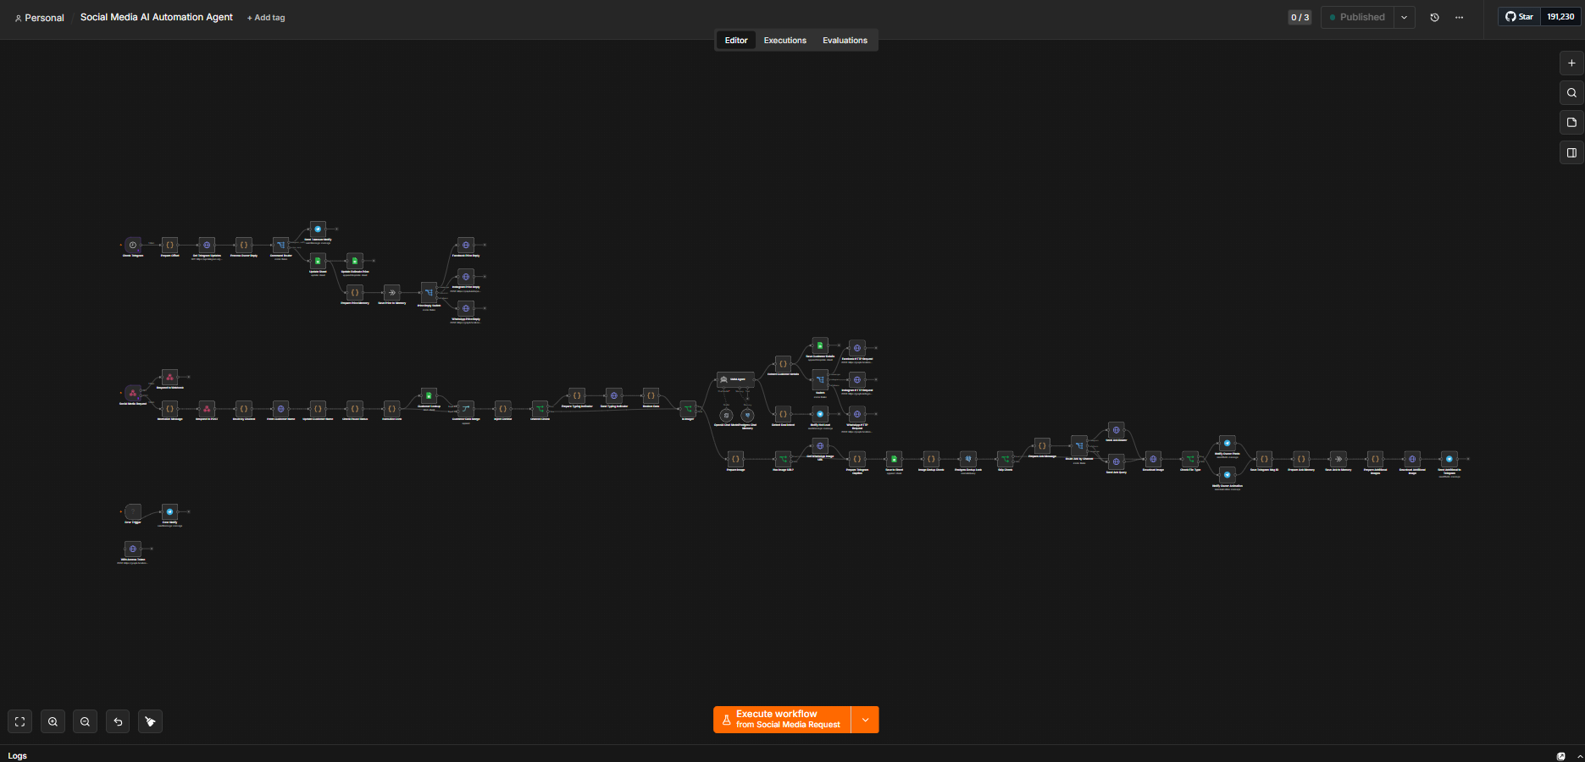
Task: Select the Postgres Dedup Lock node
Action: pyautogui.click(x=968, y=459)
